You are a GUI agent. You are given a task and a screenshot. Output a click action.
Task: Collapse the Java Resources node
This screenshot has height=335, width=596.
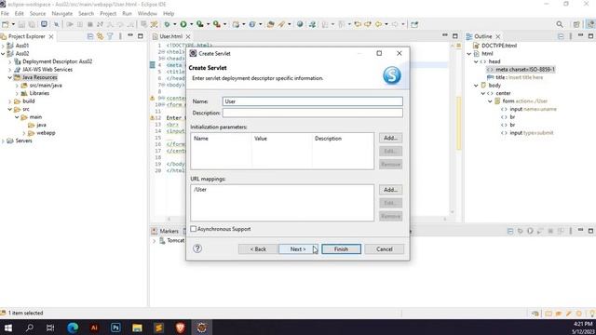tap(10, 77)
